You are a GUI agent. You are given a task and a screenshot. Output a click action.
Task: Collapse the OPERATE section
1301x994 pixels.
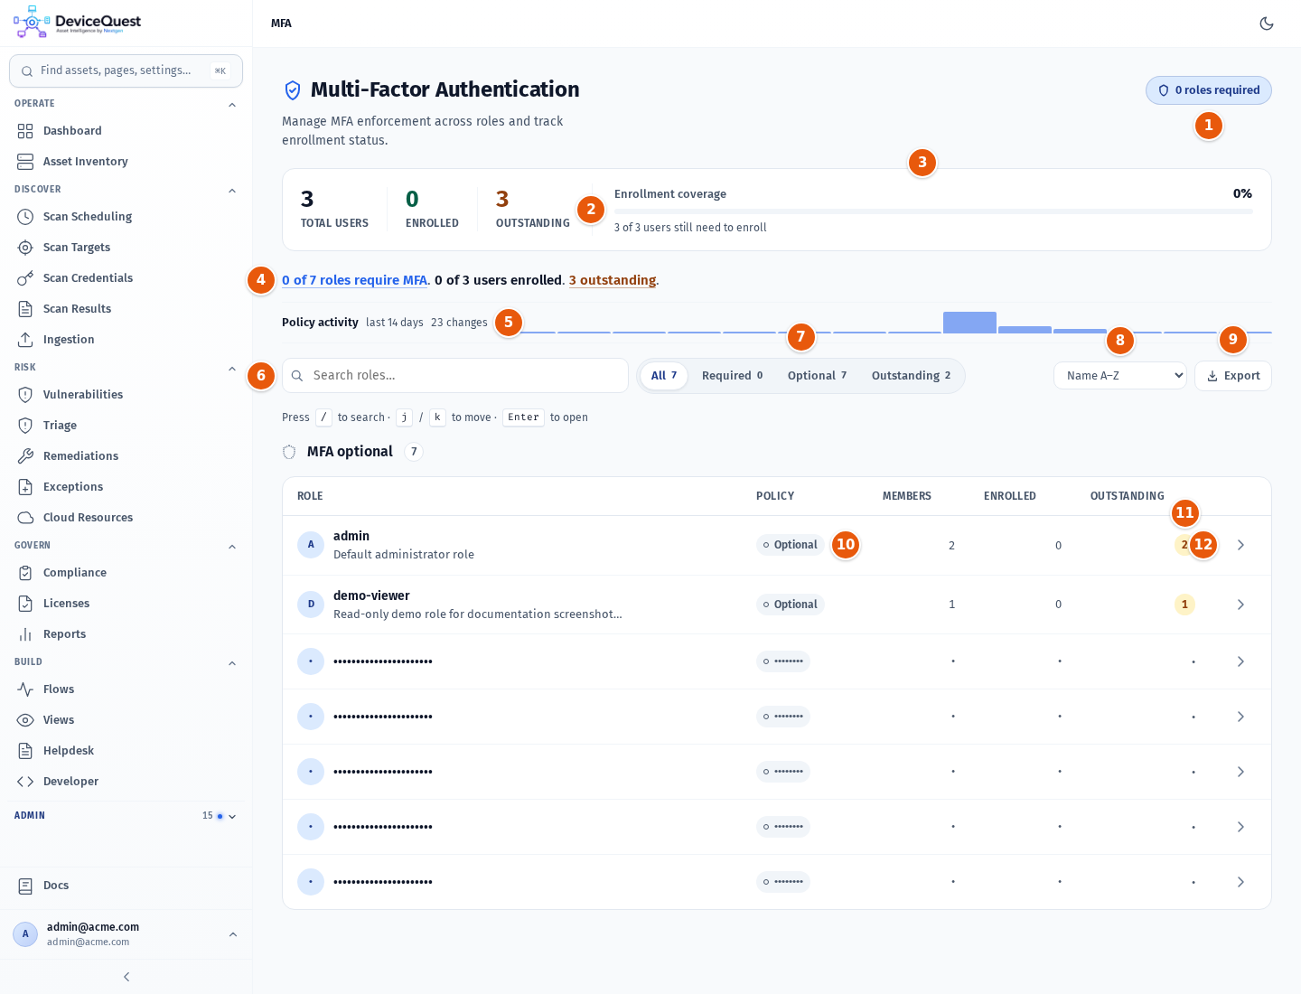point(232,105)
